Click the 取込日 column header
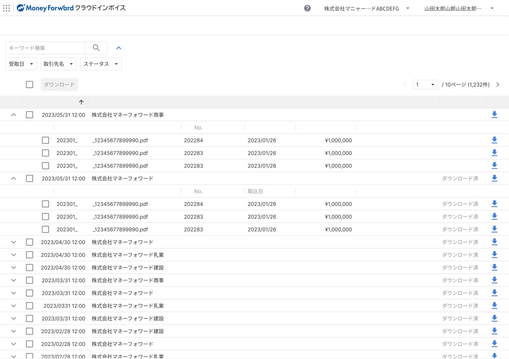 click(x=255, y=191)
